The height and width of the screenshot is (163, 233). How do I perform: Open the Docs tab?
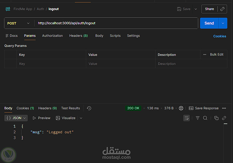click(x=12, y=36)
